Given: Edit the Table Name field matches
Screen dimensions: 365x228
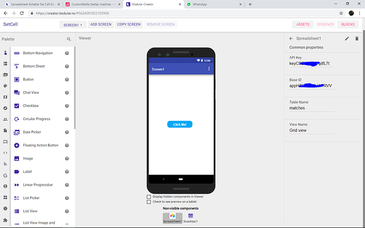Looking at the screenshot, I should tap(312, 108).
